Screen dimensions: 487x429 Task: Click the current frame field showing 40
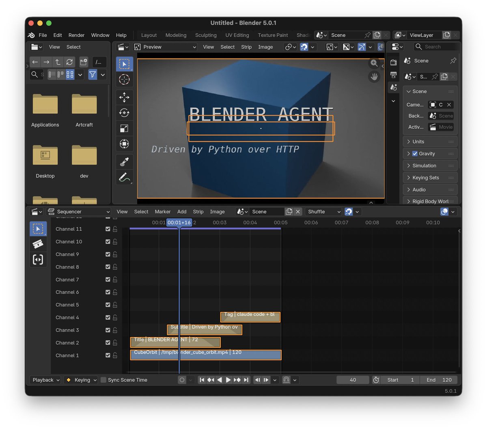pos(353,380)
